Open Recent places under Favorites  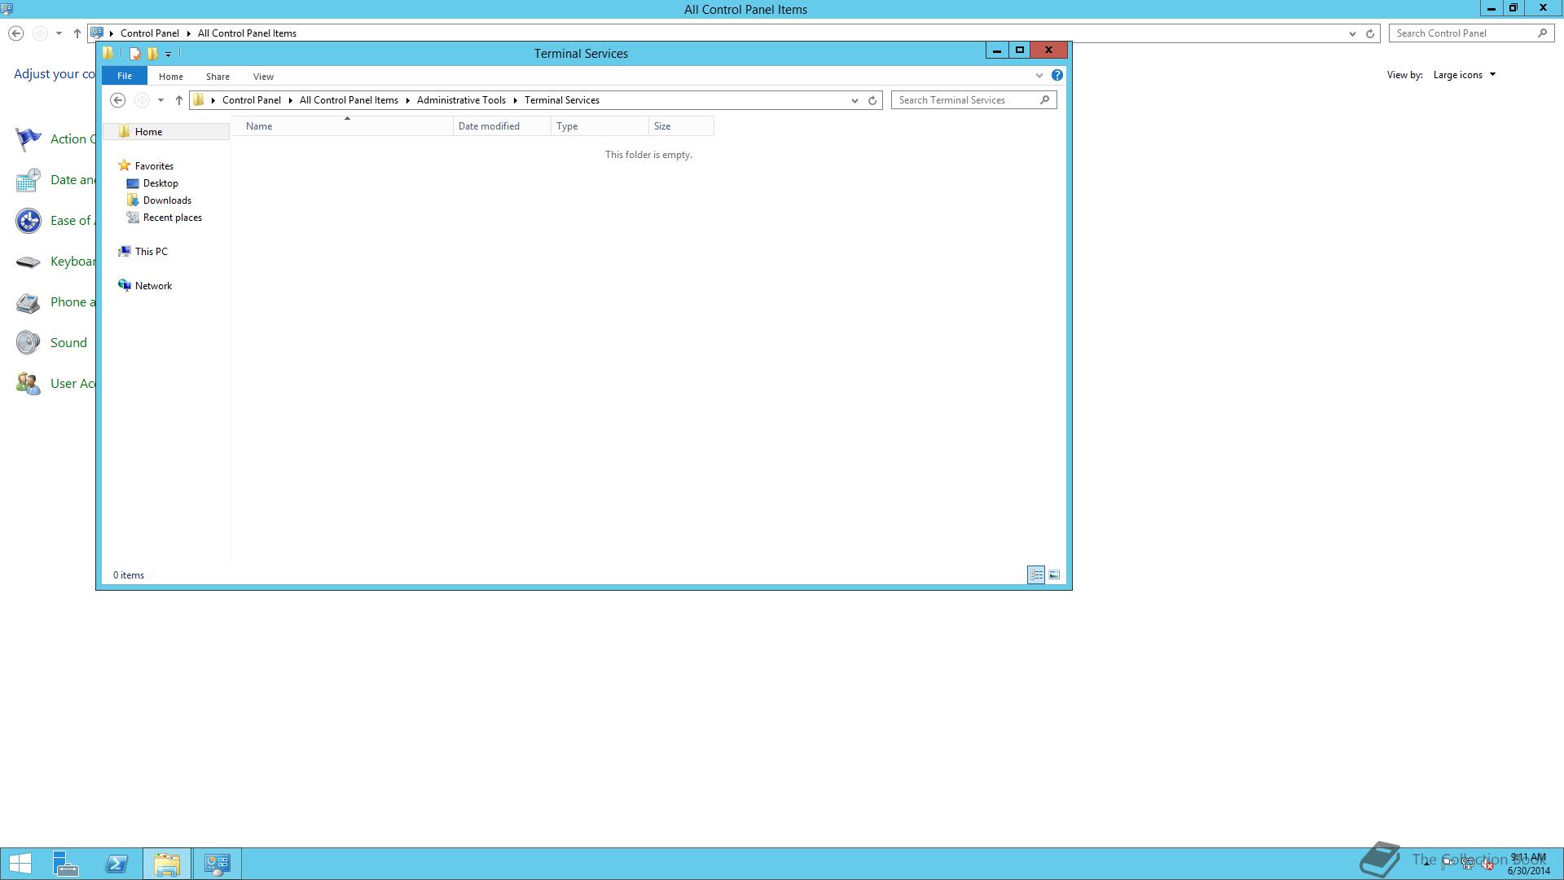coord(172,218)
